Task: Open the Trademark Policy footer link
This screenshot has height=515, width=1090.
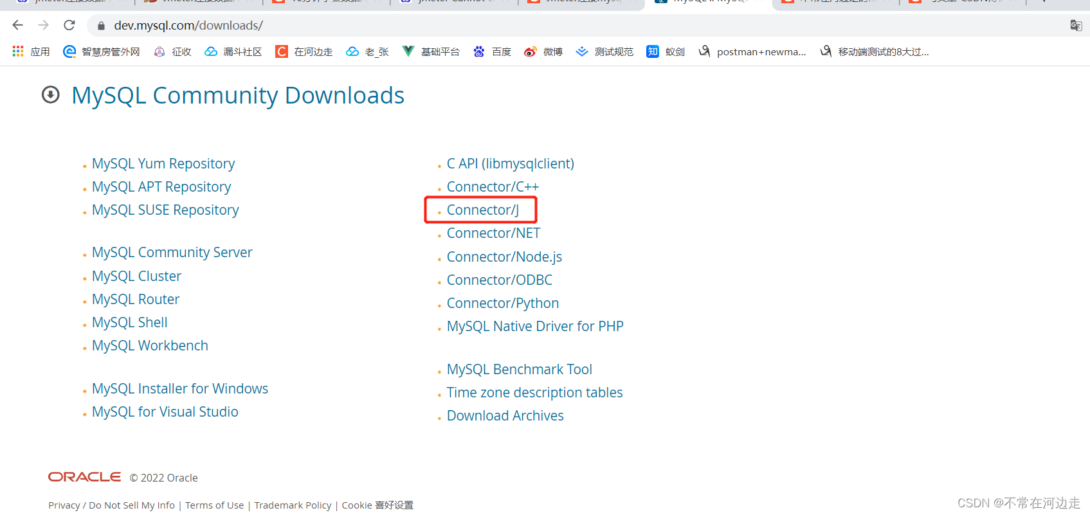Action: [x=293, y=505]
